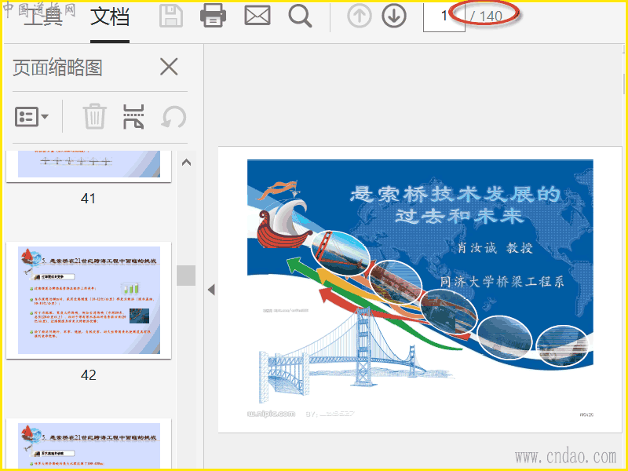Image resolution: width=628 pixels, height=471 pixels.
Task: Open thumbnail options dropdown menu
Action: pos(31,116)
